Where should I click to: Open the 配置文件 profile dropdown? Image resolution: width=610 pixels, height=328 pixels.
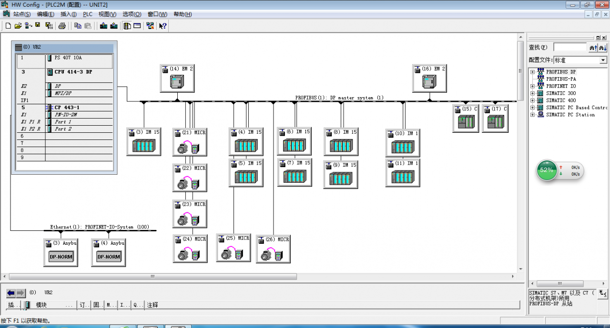603,60
